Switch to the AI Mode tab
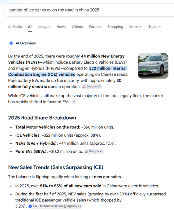Viewport: 174px width, 210px height. click(15, 27)
